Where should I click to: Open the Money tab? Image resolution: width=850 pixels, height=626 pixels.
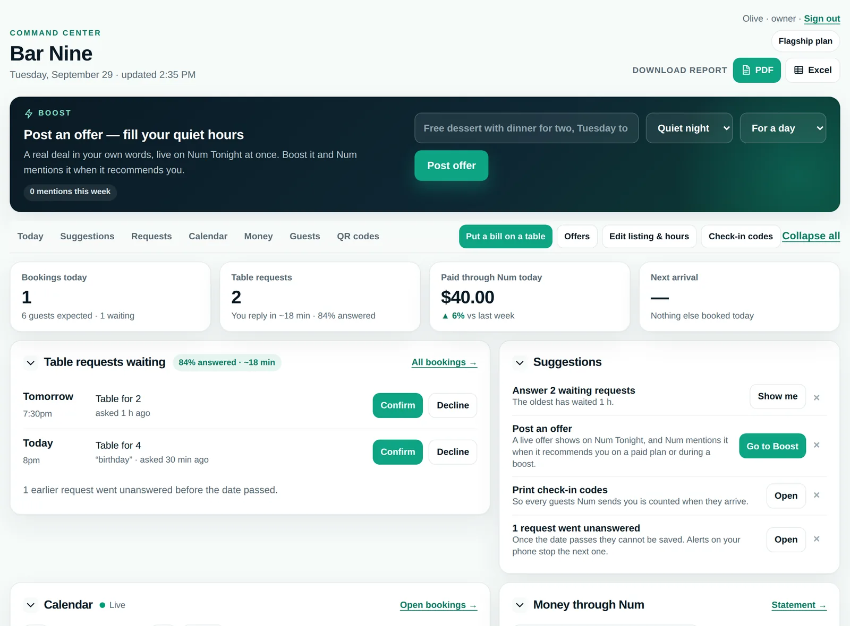pyautogui.click(x=258, y=237)
